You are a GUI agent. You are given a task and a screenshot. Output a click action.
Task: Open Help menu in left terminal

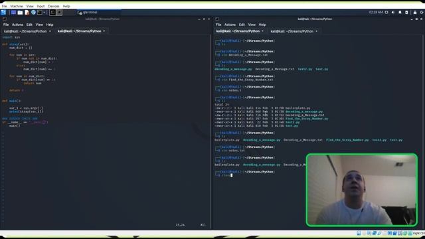pyautogui.click(x=50, y=25)
